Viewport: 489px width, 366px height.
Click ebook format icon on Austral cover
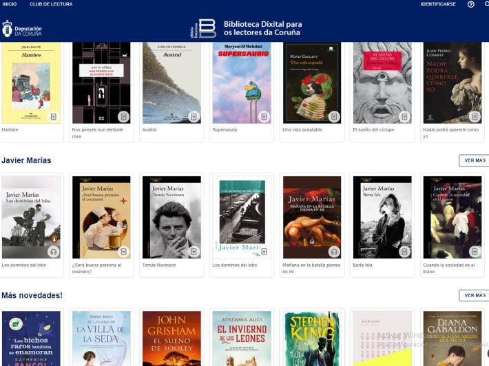pos(194,117)
